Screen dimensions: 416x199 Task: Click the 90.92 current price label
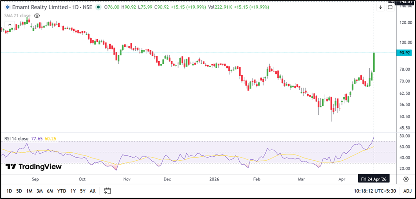[x=404, y=53]
